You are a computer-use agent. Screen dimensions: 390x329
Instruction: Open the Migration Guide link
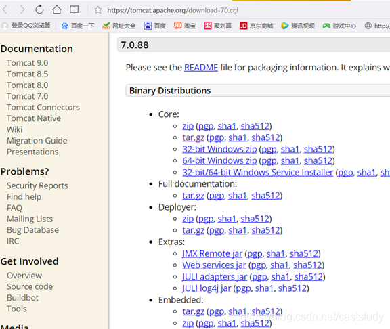[37, 141]
